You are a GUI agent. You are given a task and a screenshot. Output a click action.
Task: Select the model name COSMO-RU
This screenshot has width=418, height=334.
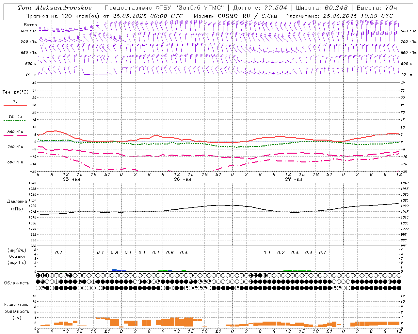tap(234, 16)
